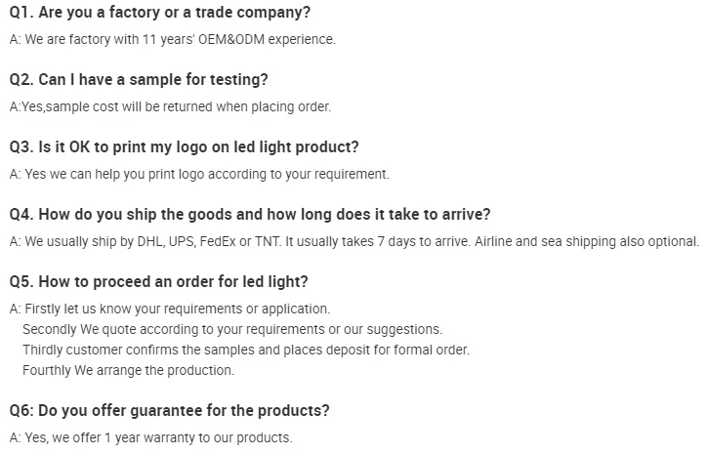
Task: Click the answer about printing logo per requirement
Action: pyautogui.click(x=200, y=175)
